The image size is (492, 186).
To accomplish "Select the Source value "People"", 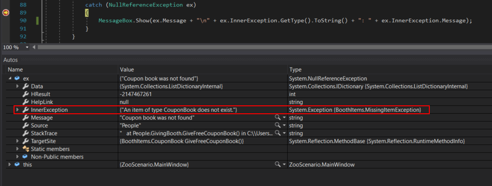I will coord(130,125).
